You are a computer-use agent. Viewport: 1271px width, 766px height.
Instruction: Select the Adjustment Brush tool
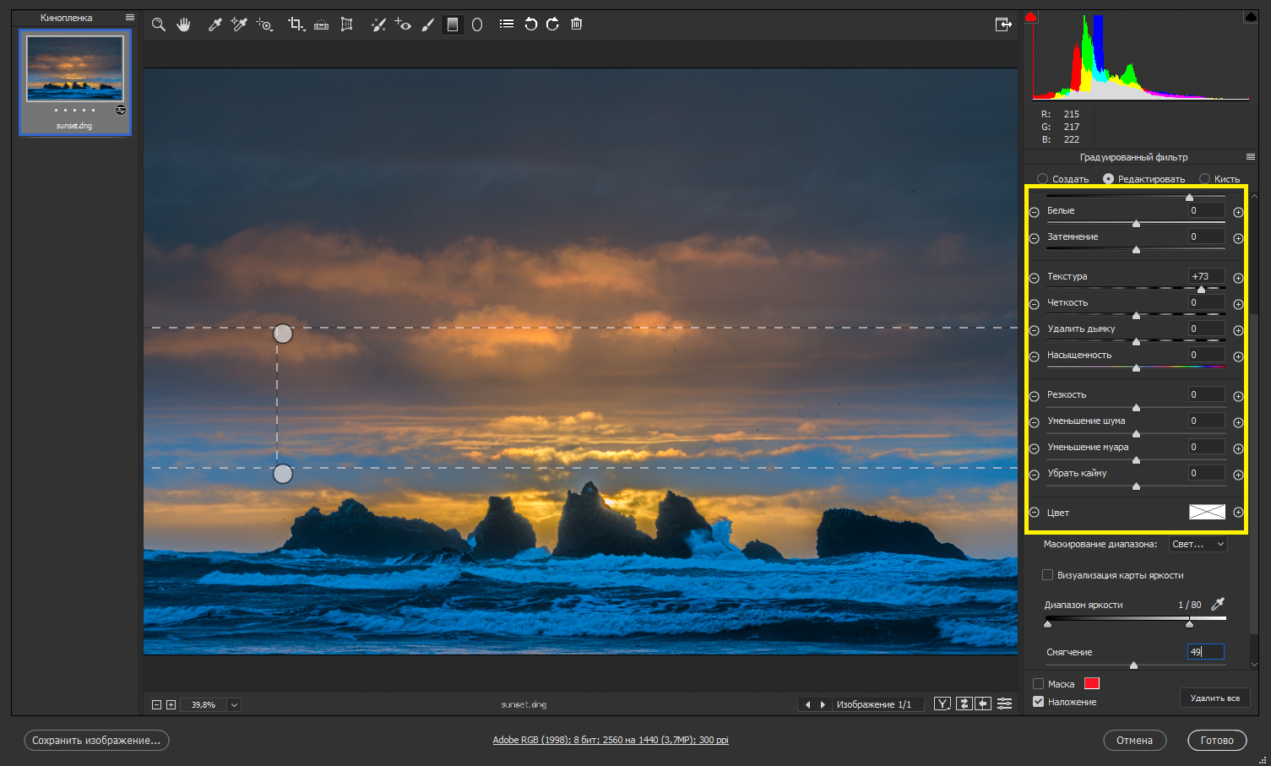coord(427,24)
